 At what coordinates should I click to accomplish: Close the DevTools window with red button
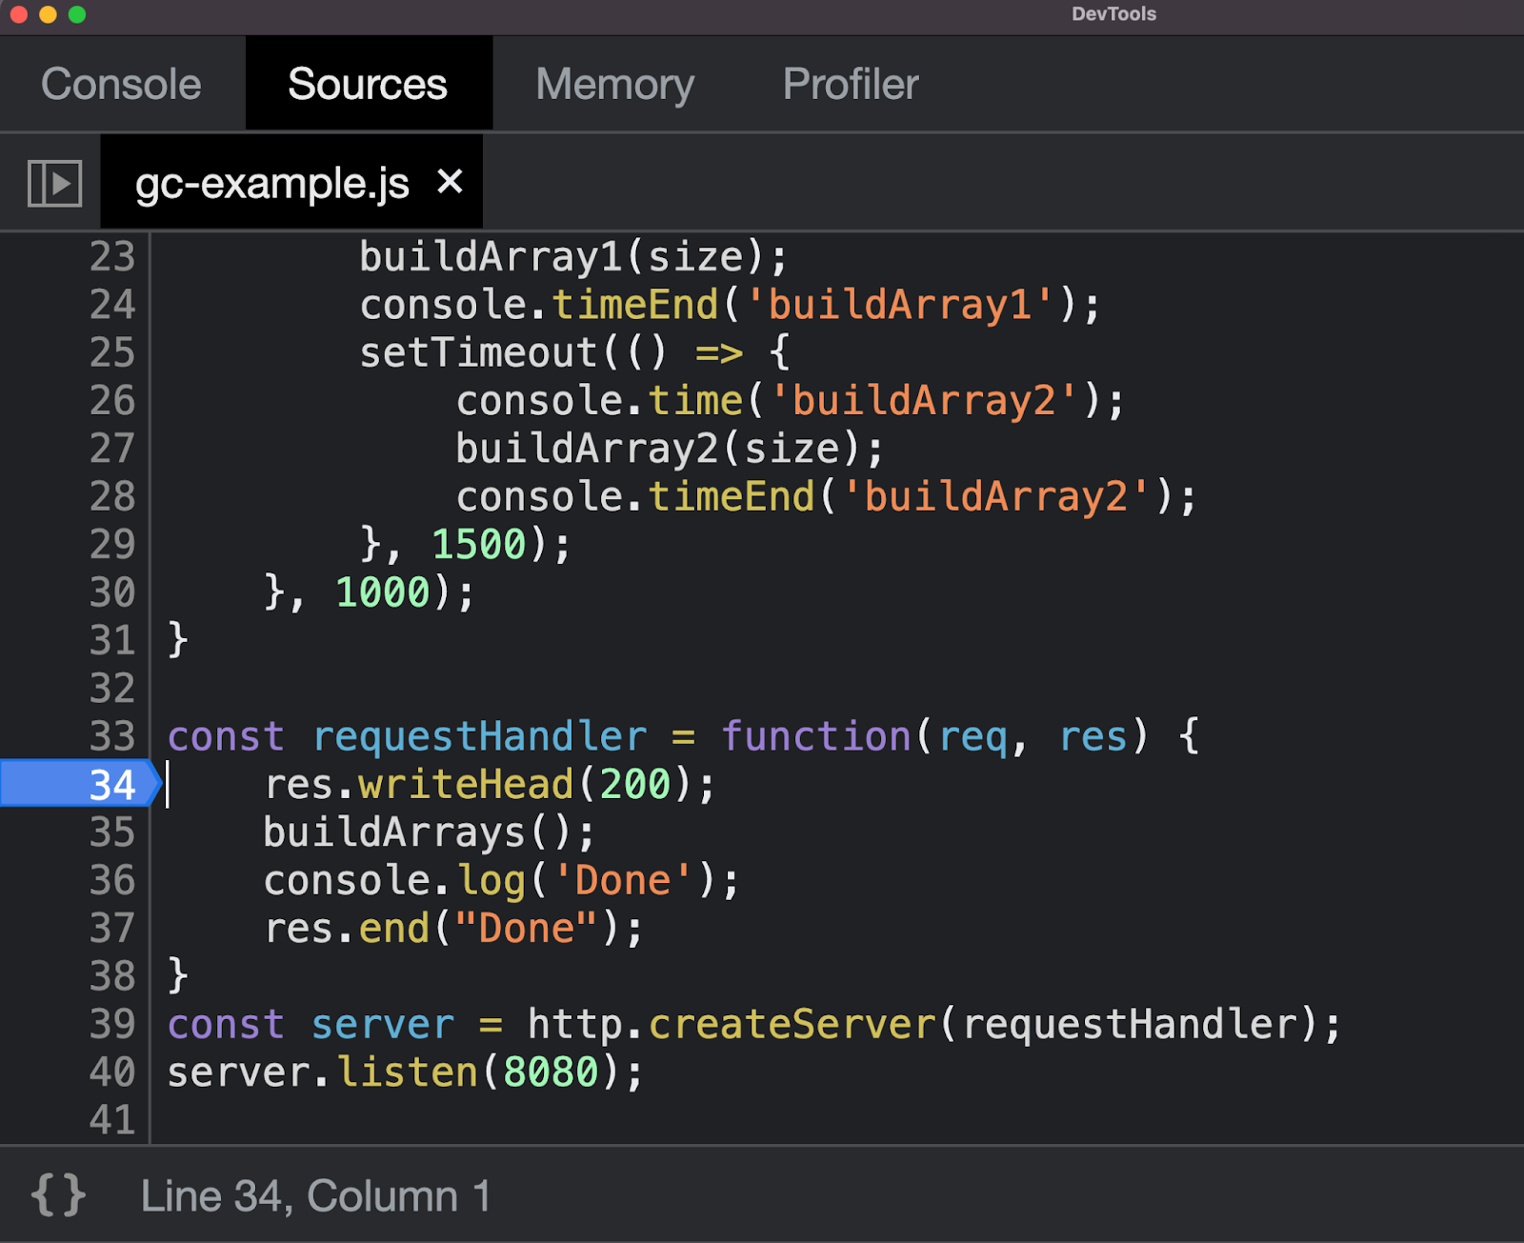(x=18, y=14)
